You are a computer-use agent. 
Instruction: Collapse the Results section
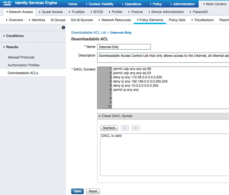[11, 47]
